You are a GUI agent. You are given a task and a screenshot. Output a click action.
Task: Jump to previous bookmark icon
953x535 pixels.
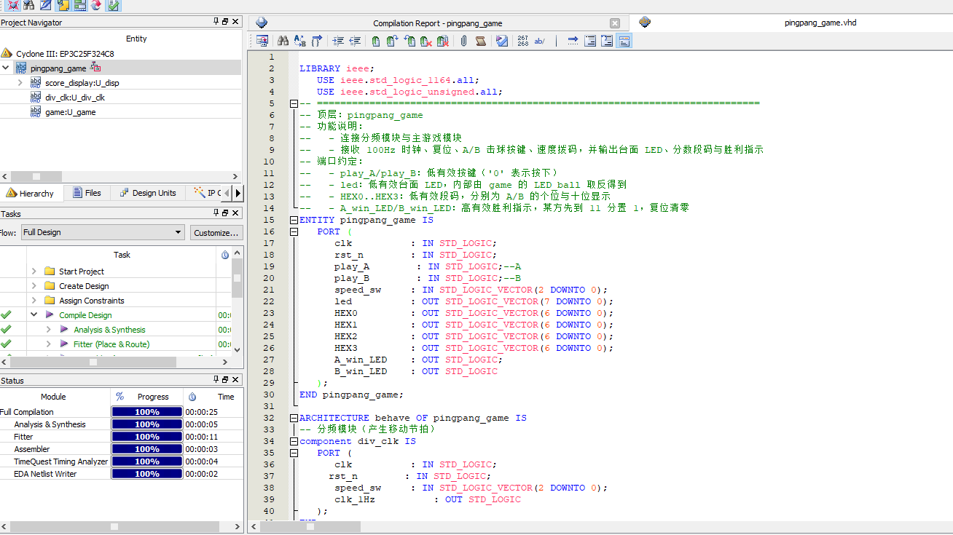pos(409,41)
